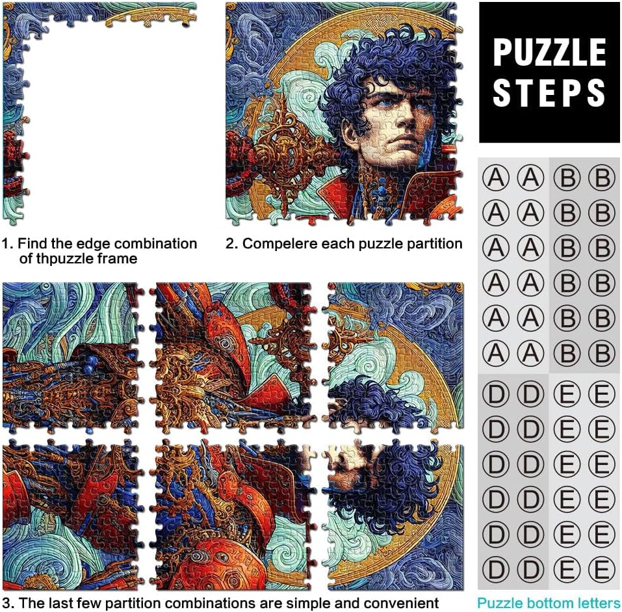
Task: Click the 'Puzzle bottom letters' caption
Action: coord(549,603)
